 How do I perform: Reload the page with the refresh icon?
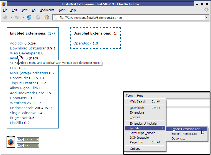click(29, 17)
